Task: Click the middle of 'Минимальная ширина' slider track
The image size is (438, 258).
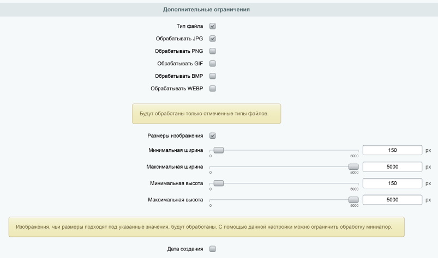Action: (x=284, y=150)
